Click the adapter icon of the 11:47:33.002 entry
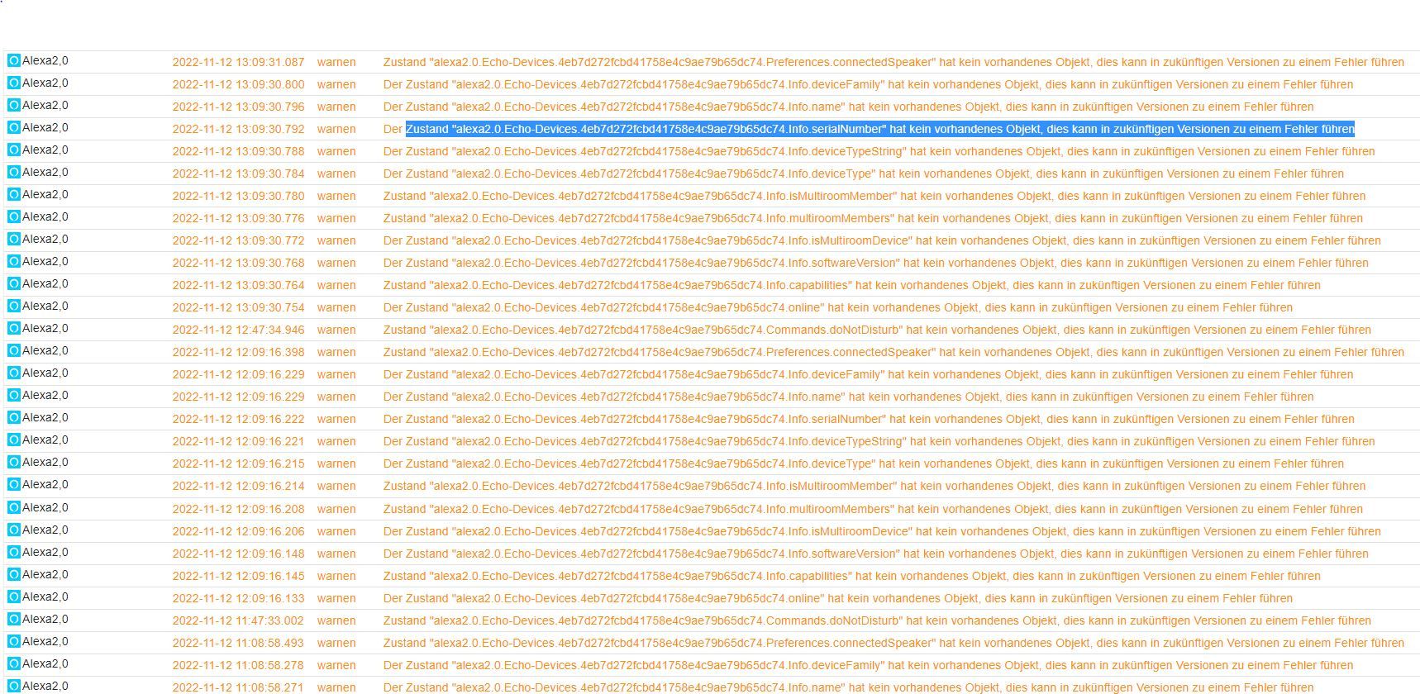The width and height of the screenshot is (1420, 694). (x=14, y=619)
